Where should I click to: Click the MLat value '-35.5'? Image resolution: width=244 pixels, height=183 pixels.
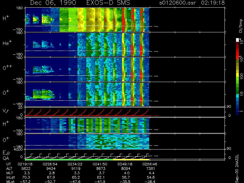(x=125, y=181)
